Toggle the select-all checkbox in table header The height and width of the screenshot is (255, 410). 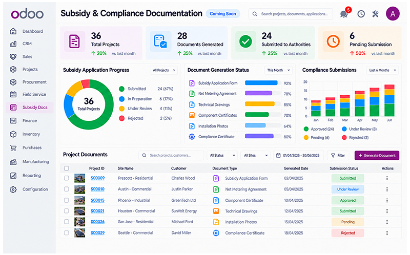[67, 168]
